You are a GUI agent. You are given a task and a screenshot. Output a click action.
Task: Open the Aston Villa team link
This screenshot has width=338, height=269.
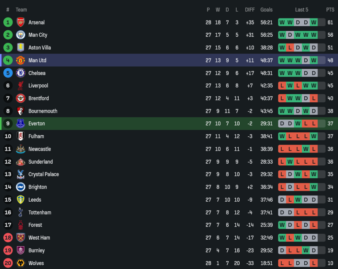40,48
